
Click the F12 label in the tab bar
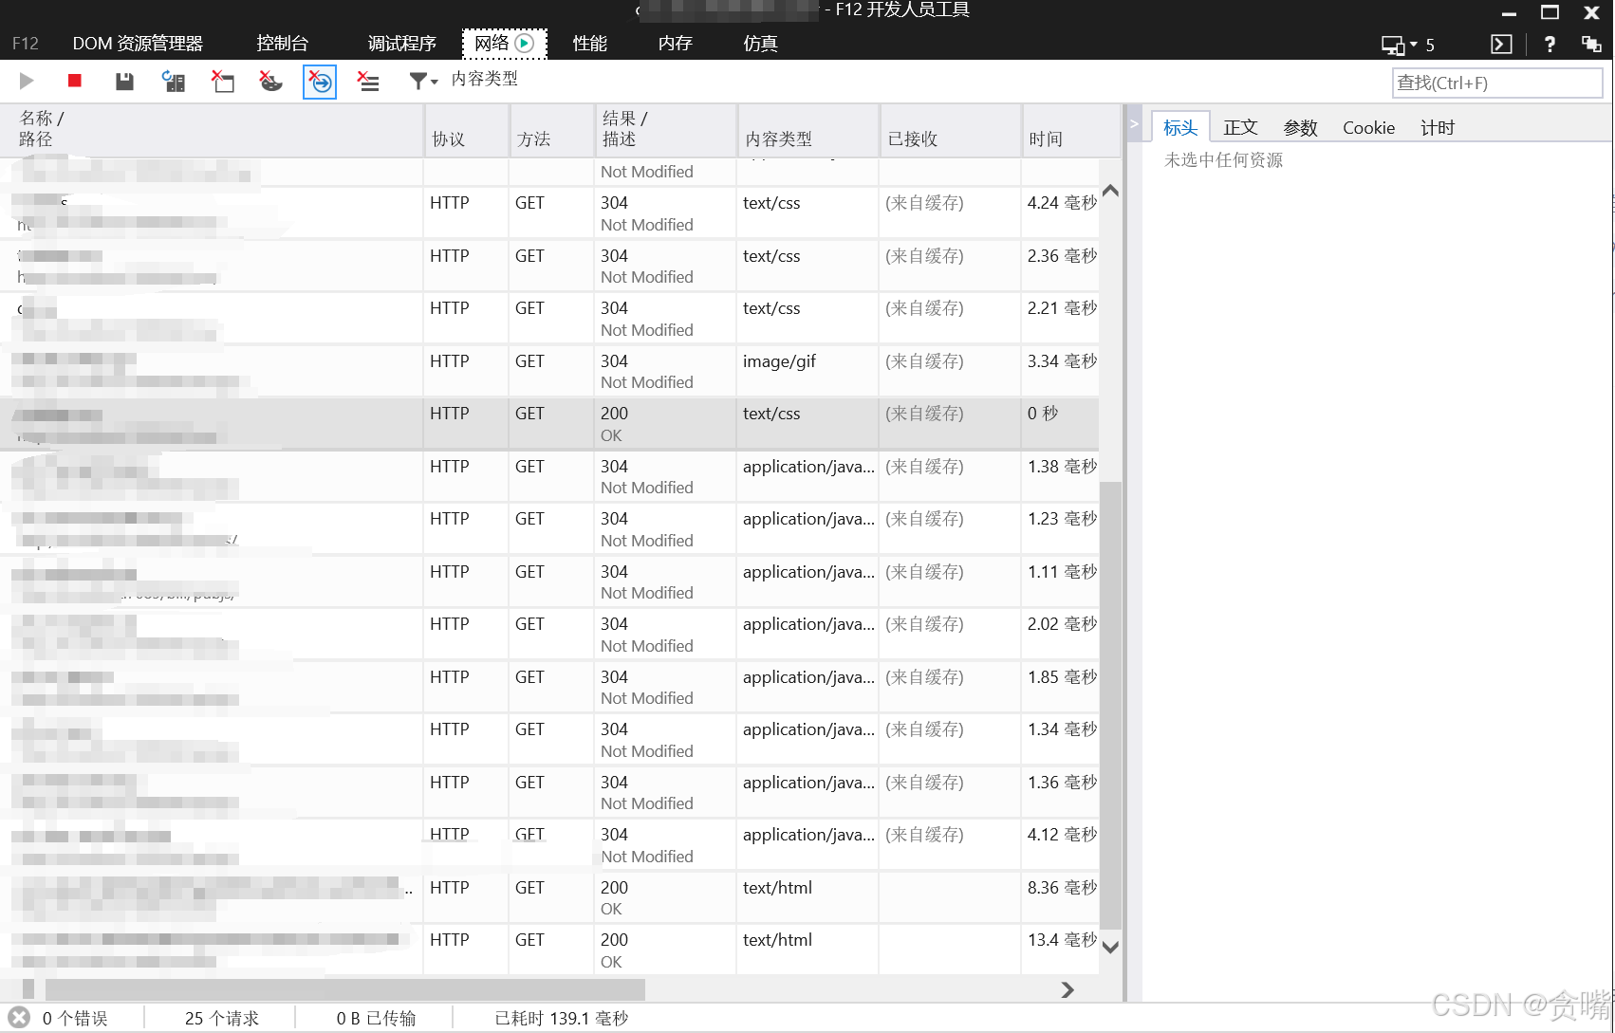click(26, 44)
